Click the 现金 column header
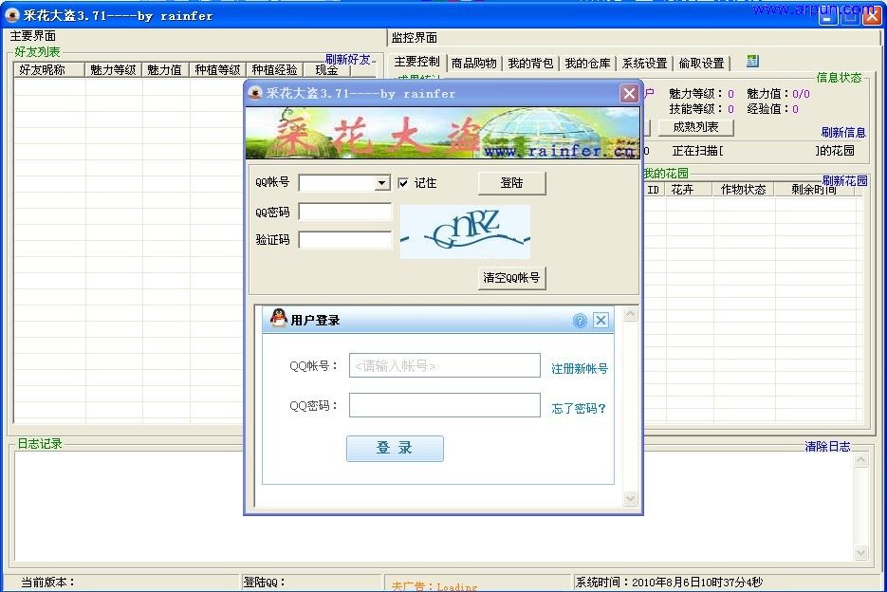 tap(327, 69)
